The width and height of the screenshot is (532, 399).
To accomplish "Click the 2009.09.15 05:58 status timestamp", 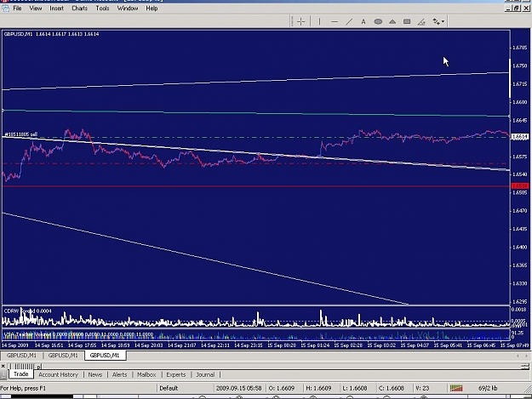I will (238, 388).
